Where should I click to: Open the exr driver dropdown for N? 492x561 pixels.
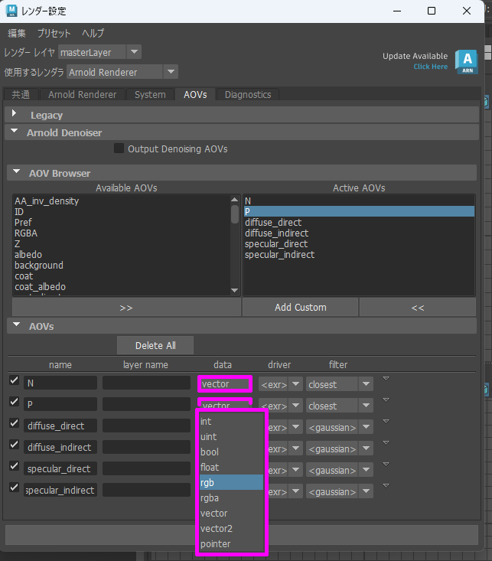tap(281, 384)
